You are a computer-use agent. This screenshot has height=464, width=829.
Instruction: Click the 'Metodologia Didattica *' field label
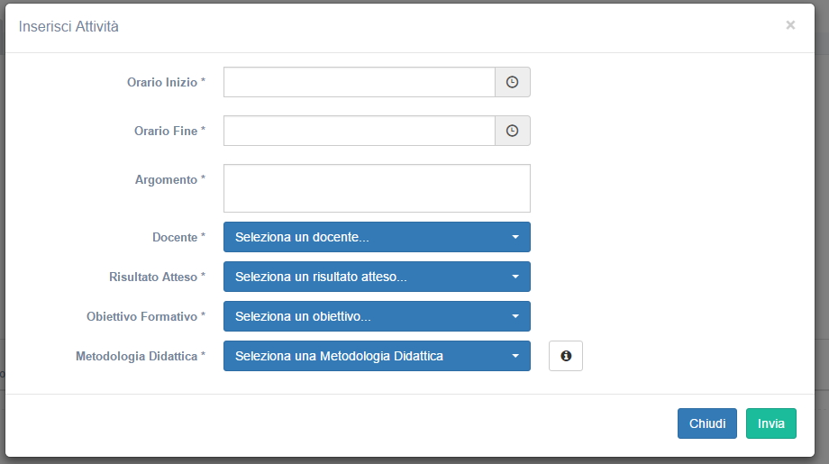(x=141, y=356)
